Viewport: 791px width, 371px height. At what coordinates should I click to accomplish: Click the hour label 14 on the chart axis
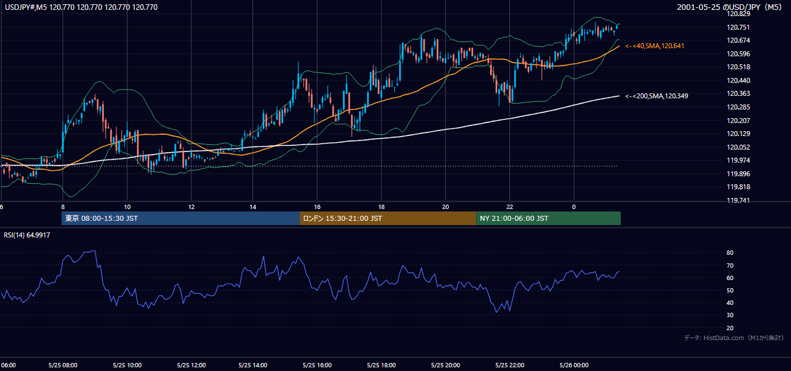coord(253,207)
